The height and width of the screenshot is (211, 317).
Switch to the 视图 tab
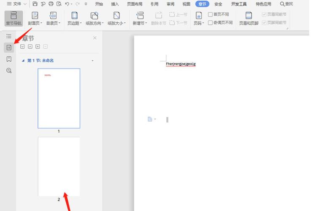[187, 4]
